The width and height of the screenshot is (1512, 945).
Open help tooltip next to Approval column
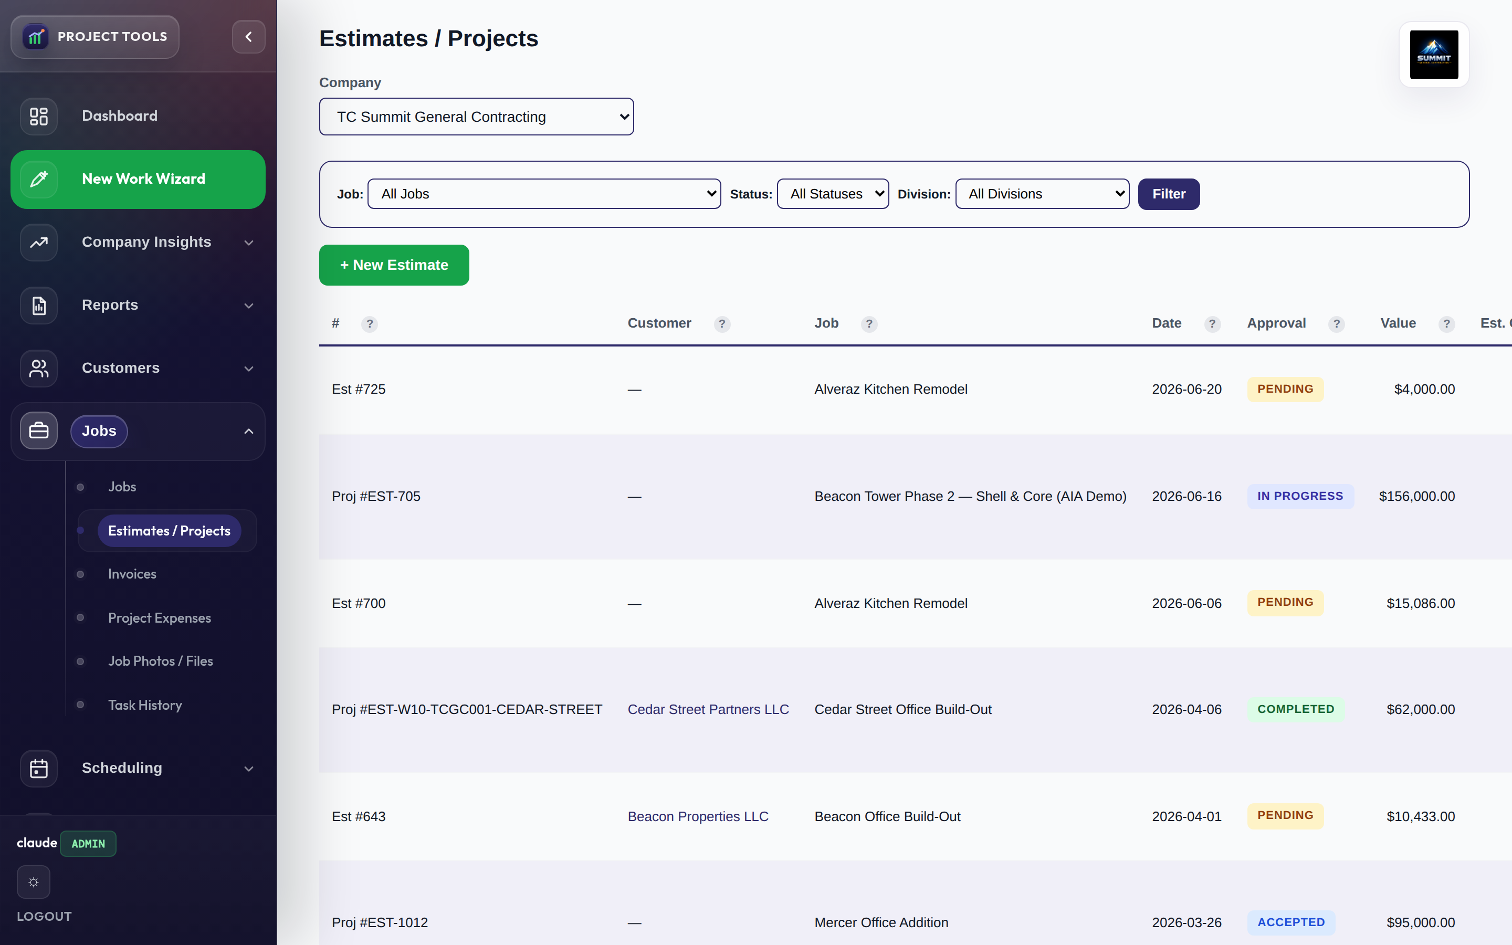(x=1337, y=324)
